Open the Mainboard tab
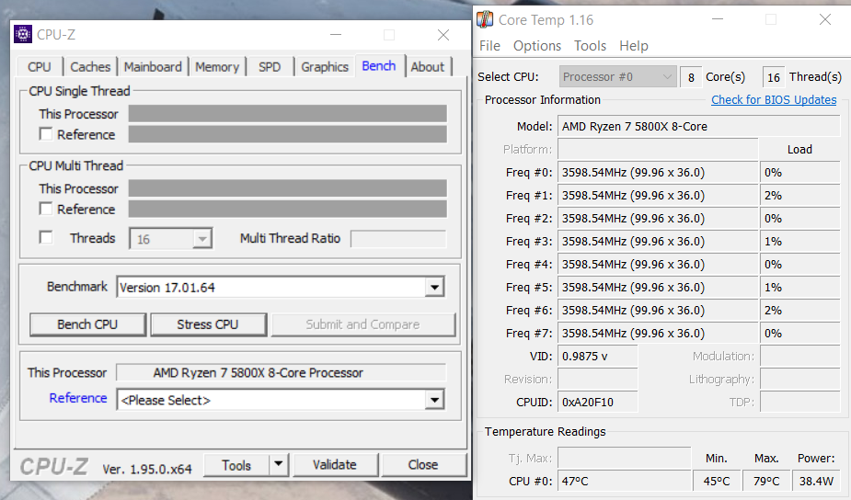The width and height of the screenshot is (851, 500). (x=153, y=67)
